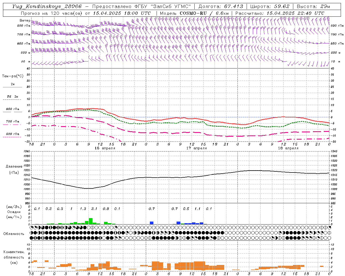Click the Тем-ра(°C) temperature panel label
The image size is (345, 276).
tap(13, 76)
